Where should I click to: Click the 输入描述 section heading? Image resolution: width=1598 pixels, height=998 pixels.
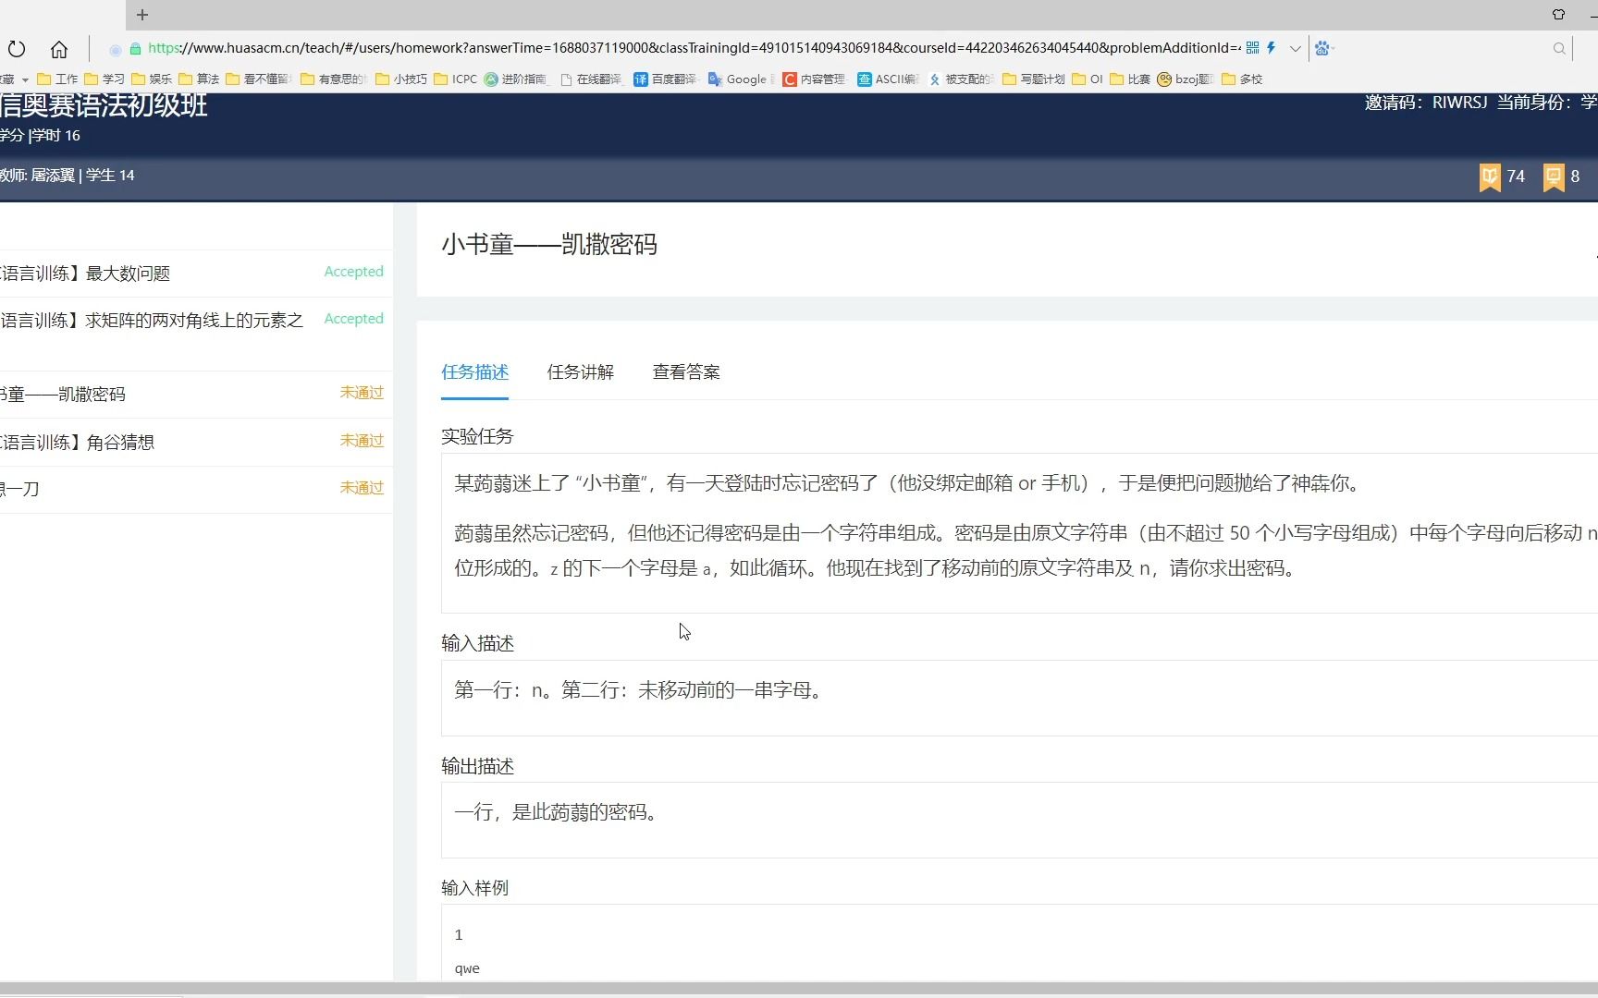[x=477, y=643]
